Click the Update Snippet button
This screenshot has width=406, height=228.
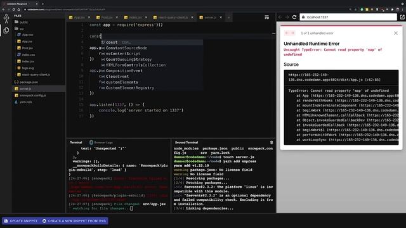pos(21,221)
